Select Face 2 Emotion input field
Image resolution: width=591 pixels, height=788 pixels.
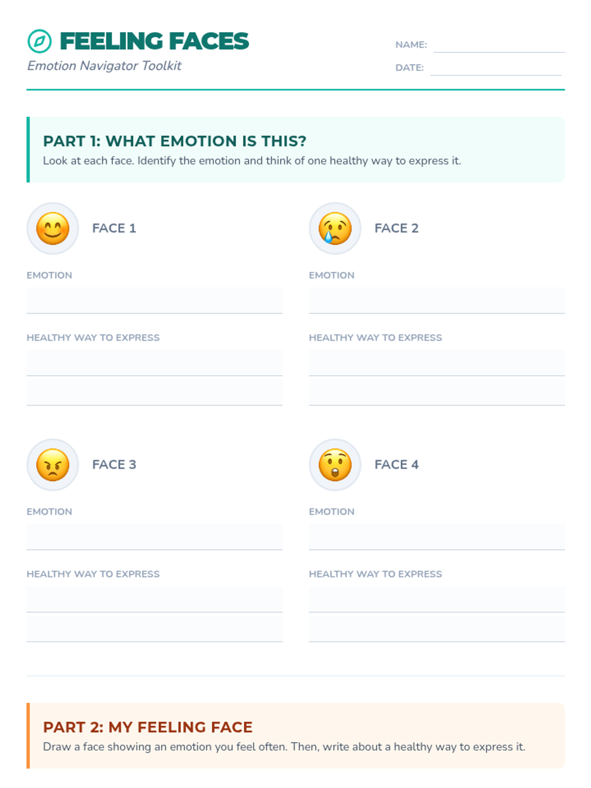pyautogui.click(x=436, y=300)
